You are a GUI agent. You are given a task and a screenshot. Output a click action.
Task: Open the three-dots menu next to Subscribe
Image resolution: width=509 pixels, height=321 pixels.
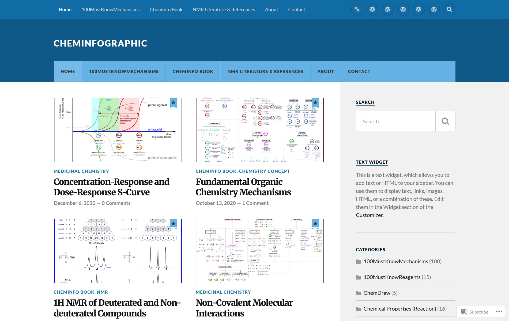click(x=499, y=312)
